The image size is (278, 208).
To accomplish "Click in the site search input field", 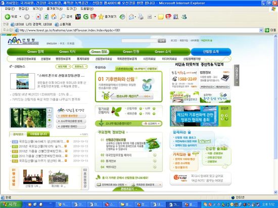I will (x=140, y=41).
